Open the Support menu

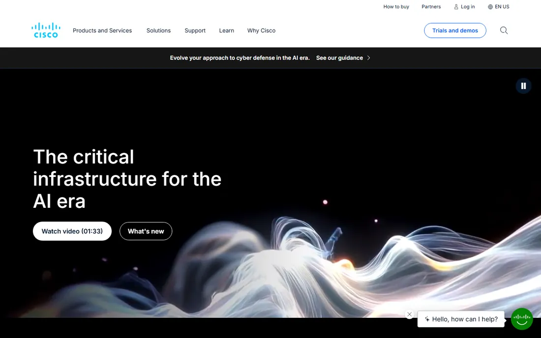[x=195, y=30]
